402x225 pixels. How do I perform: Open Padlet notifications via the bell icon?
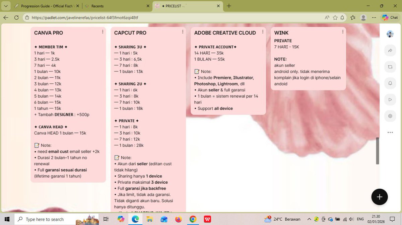tap(390, 83)
